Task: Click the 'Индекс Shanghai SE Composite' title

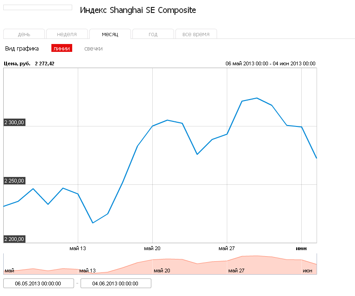Action: point(138,10)
